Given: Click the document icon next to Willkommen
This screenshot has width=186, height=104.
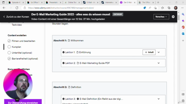Looking at the screenshot, I should [x=69, y=40].
